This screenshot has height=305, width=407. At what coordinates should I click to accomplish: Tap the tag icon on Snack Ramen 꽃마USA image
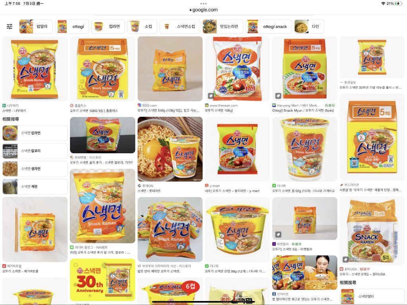345,259
